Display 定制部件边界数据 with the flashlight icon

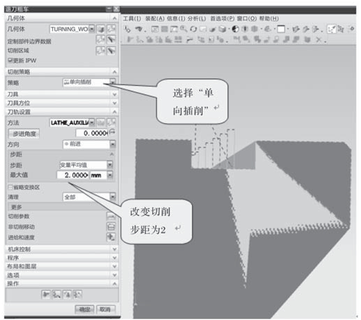point(111,40)
